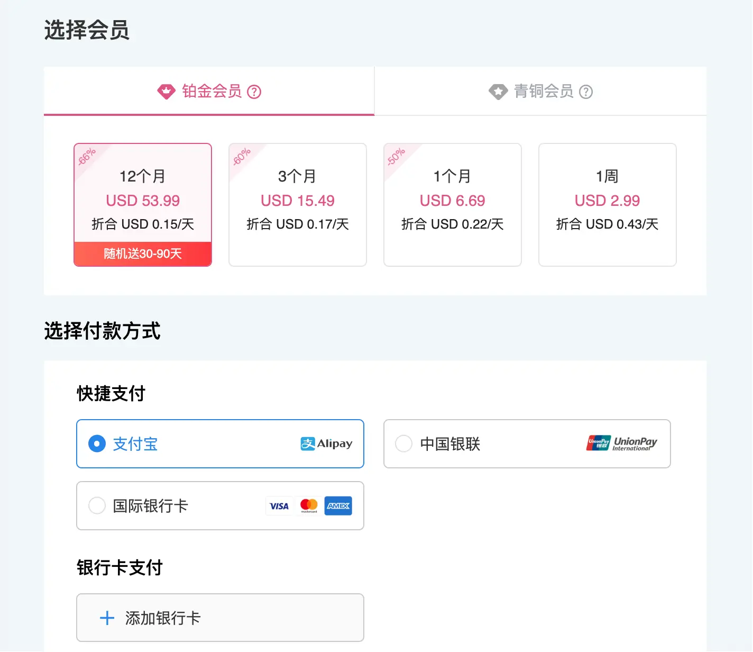Click the Alipay logo icon
Viewport: 753px width, 652px height.
[x=326, y=444]
